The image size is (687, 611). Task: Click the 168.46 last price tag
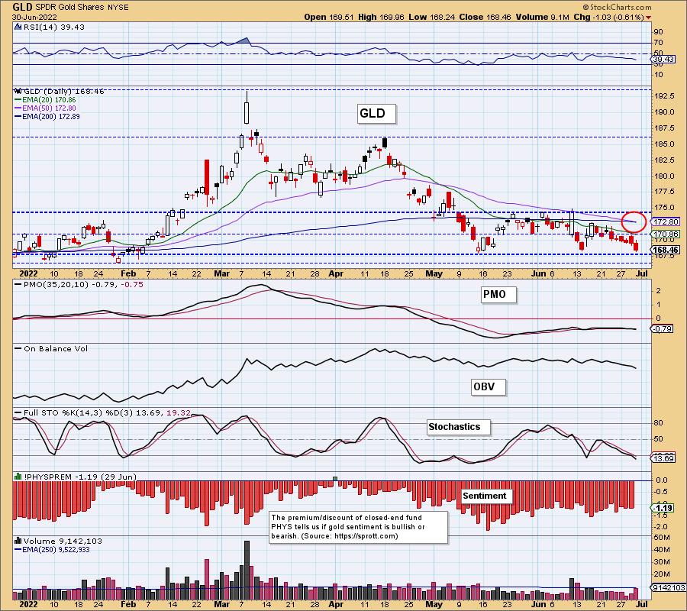(666, 250)
